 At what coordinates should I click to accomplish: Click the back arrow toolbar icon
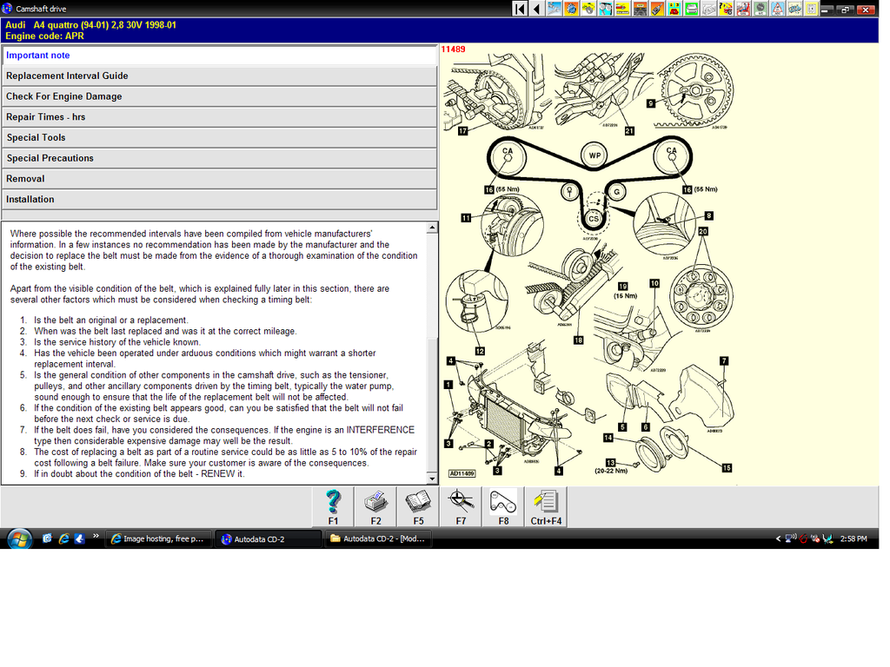coord(537,9)
